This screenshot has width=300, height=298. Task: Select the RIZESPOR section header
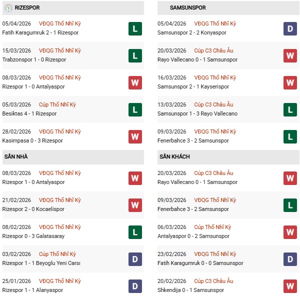point(28,8)
